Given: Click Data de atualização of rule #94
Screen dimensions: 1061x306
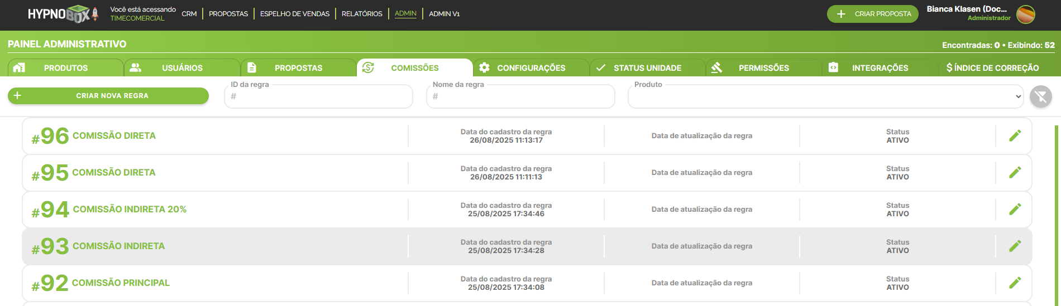Looking at the screenshot, I should tap(701, 209).
